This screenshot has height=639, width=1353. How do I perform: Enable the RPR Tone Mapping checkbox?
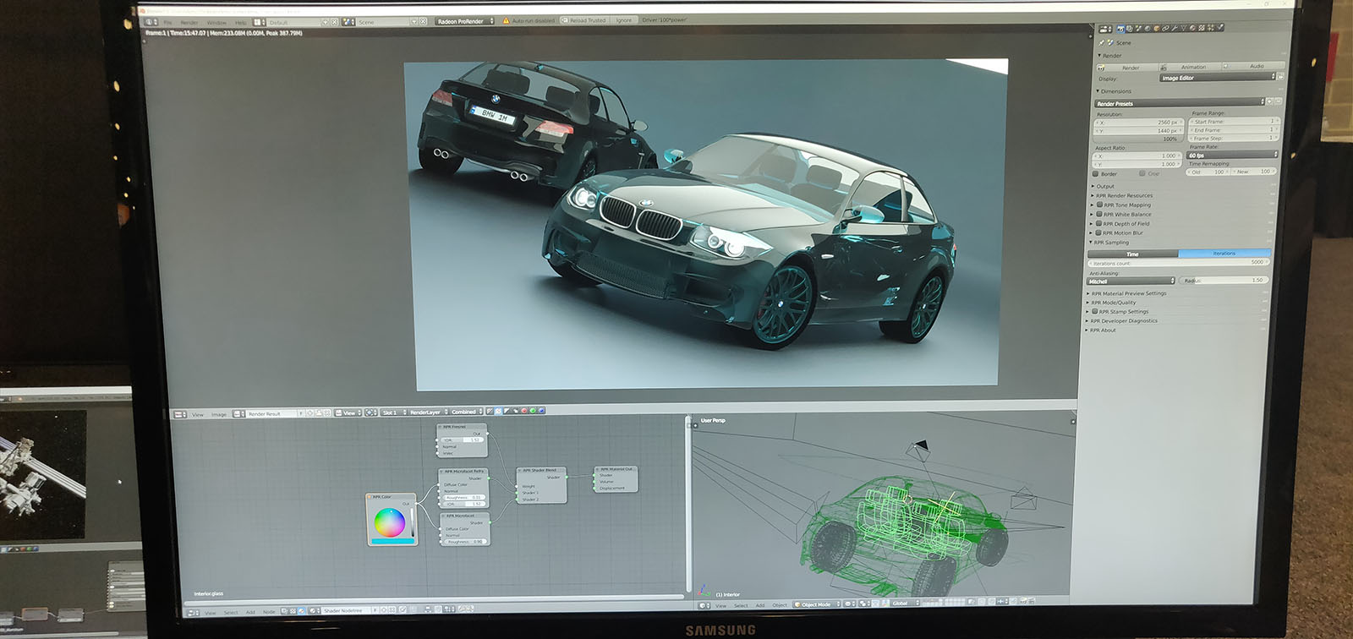pos(1099,205)
